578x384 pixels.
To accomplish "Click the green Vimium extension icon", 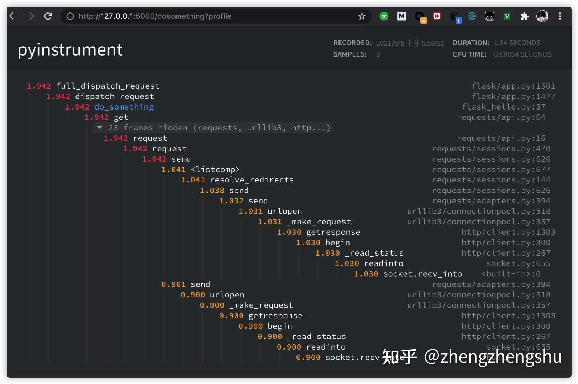I will coord(507,16).
